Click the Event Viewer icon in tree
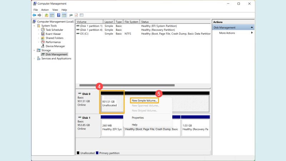 pos(43,34)
